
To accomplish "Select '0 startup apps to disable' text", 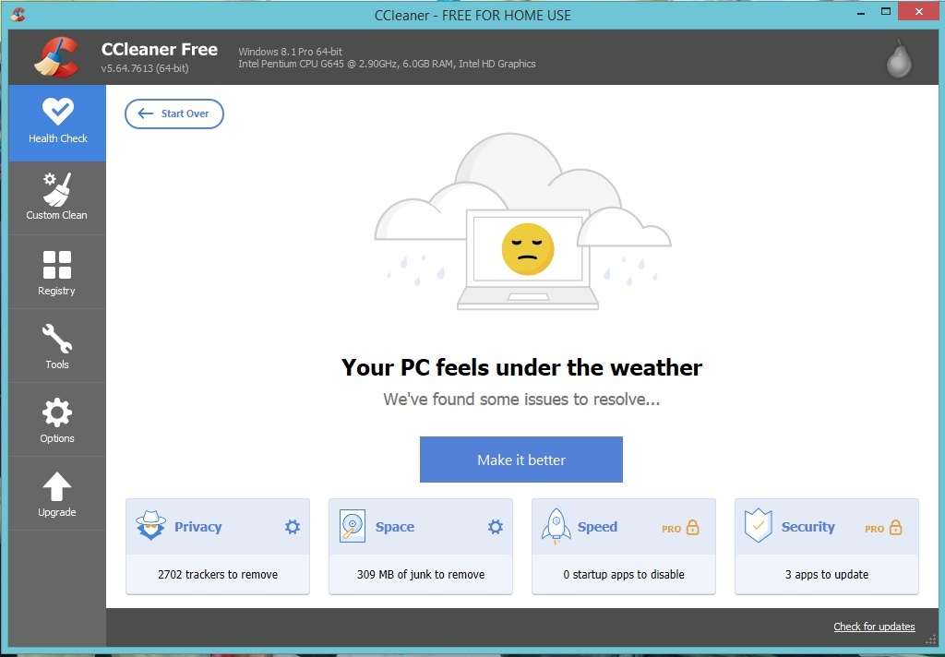I will click(624, 575).
